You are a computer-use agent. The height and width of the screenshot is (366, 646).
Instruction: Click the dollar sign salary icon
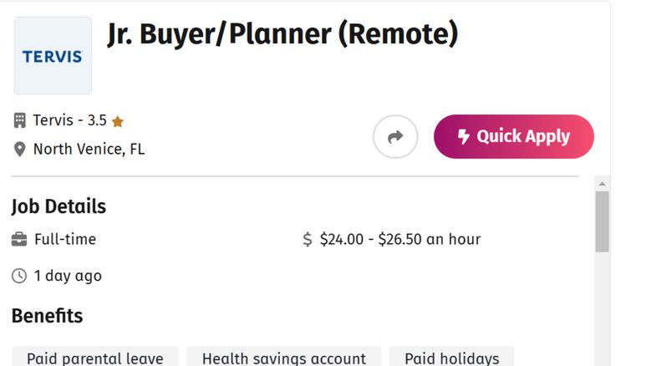coord(308,239)
